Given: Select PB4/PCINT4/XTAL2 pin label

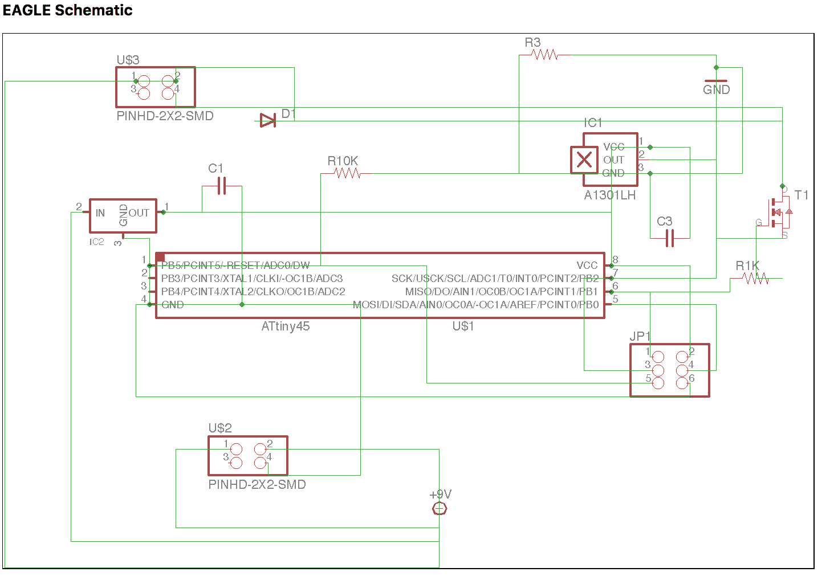Looking at the screenshot, I should [x=253, y=291].
